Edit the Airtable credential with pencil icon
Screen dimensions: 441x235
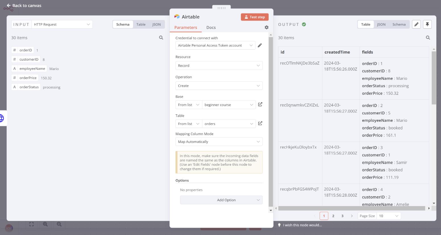pos(260,45)
